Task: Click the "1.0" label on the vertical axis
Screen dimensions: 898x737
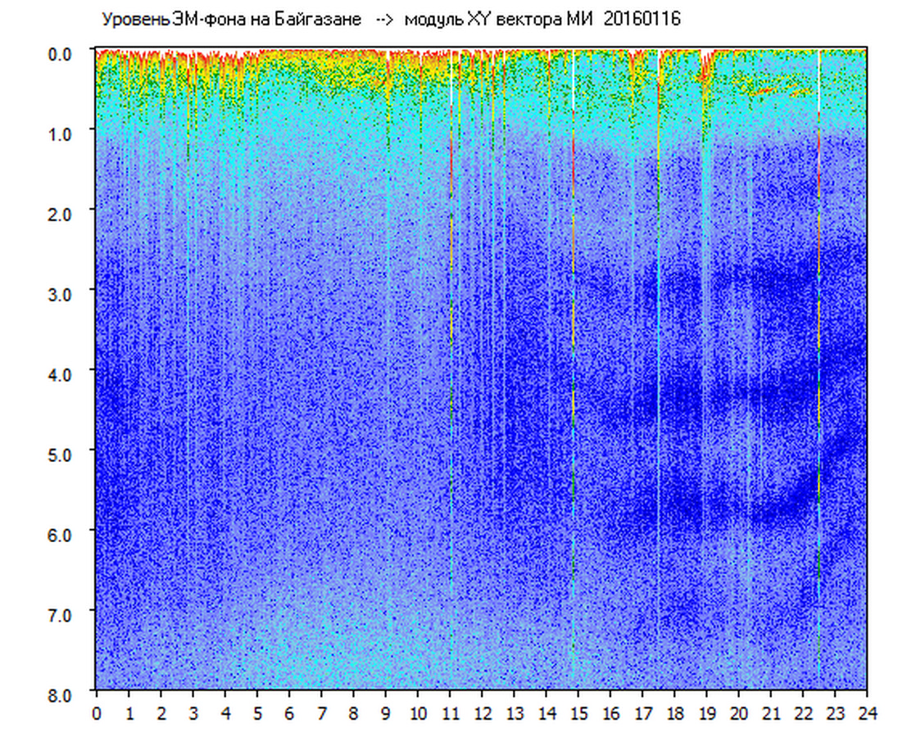Action: [x=61, y=133]
